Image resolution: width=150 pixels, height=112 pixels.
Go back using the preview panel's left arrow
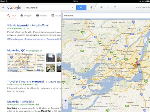click(x=101, y=7)
